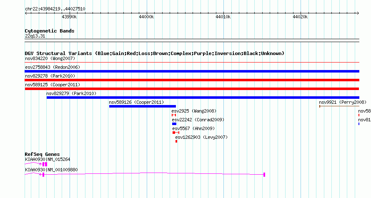Click the nsv589125 (Cooper2011) label

click(x=53, y=85)
